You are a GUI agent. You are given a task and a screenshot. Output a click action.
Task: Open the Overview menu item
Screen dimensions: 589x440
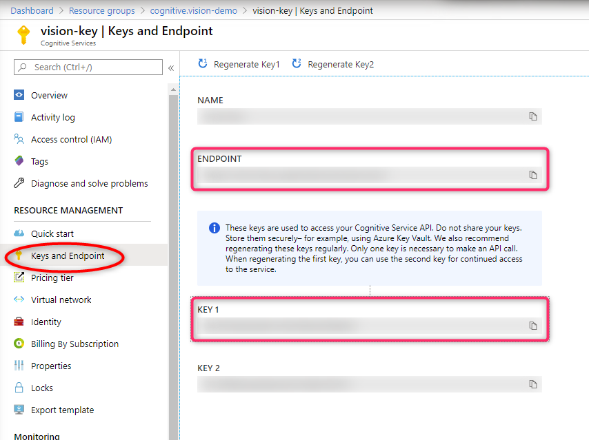pyautogui.click(x=49, y=95)
